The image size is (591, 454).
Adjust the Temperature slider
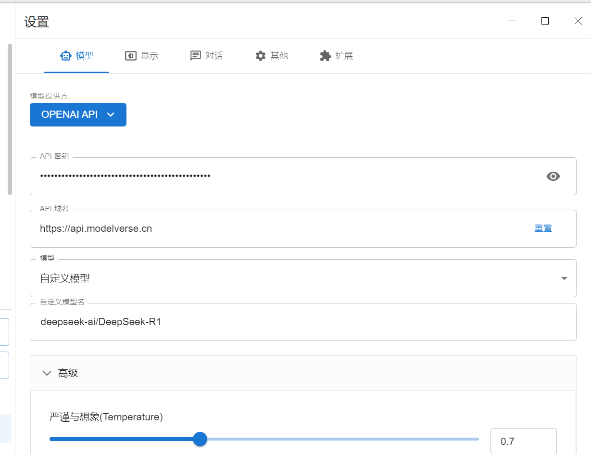click(x=200, y=439)
